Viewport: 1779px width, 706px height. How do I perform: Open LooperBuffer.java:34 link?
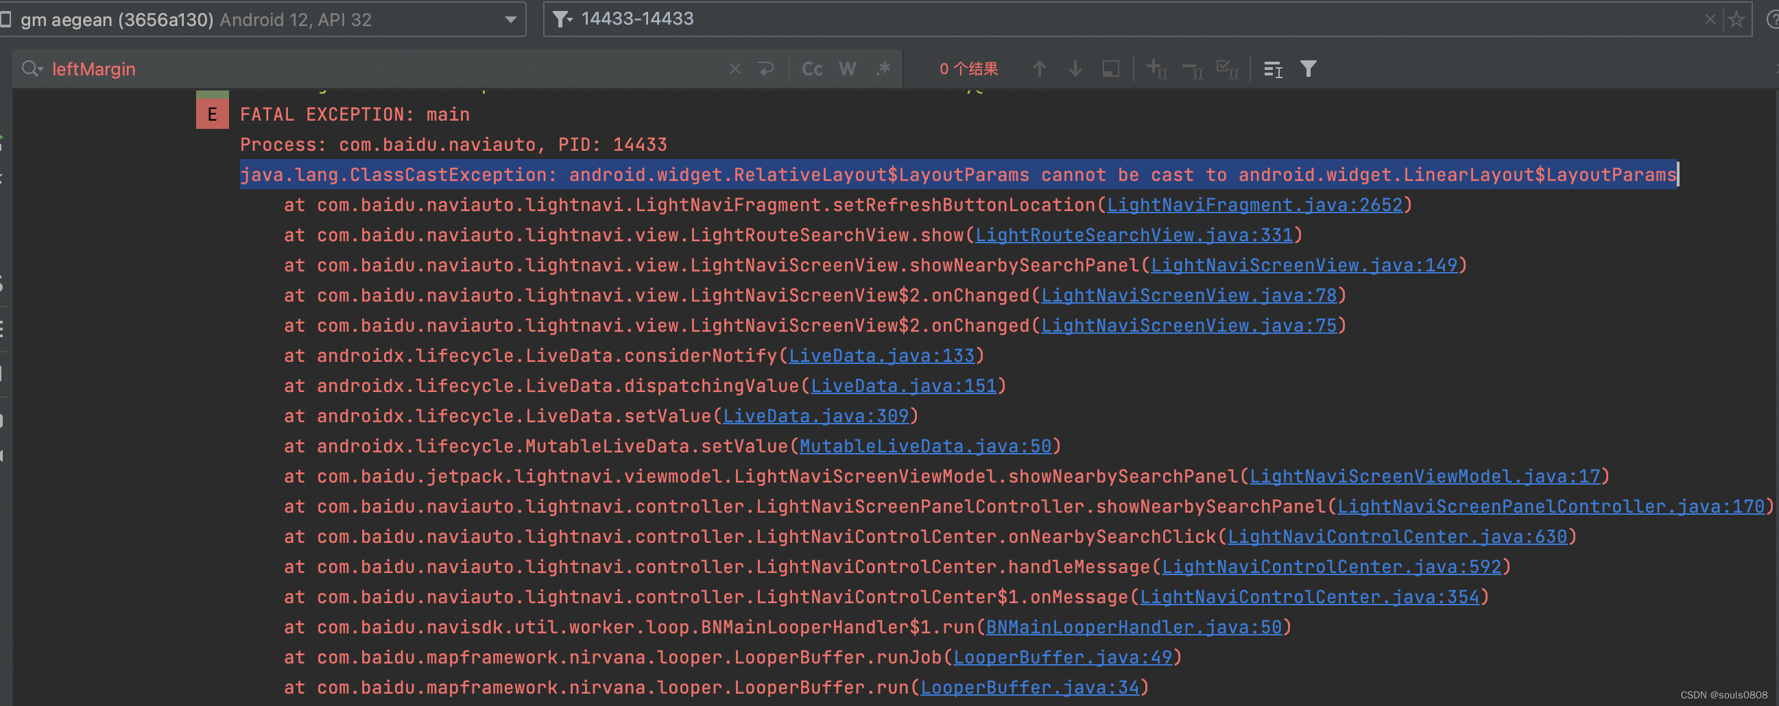pyautogui.click(x=1029, y=688)
